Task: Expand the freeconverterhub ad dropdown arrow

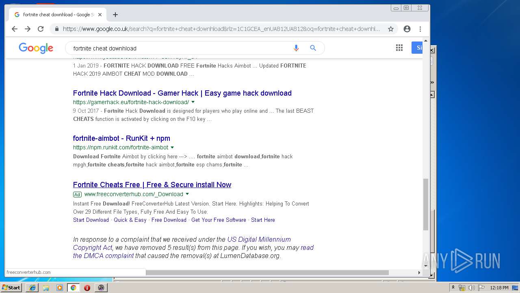Action: pos(187,194)
